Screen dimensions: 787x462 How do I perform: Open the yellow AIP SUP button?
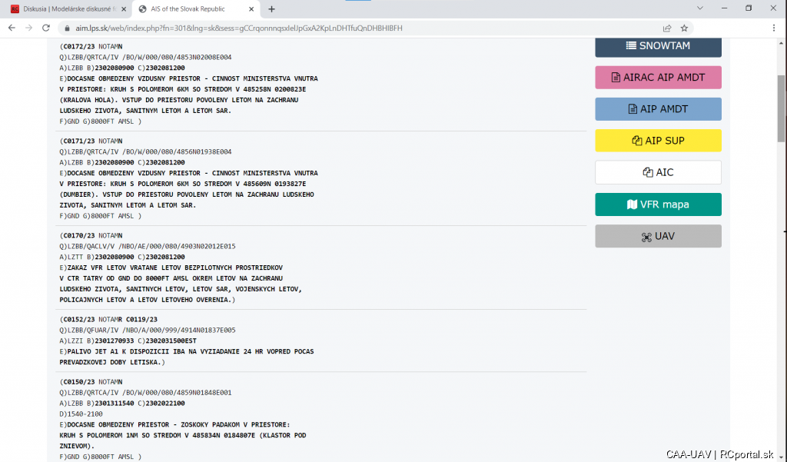coord(658,141)
